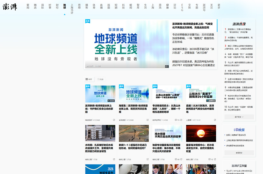Switch to 卡片 grid view
263x174 pixels.
[x=89, y=79]
